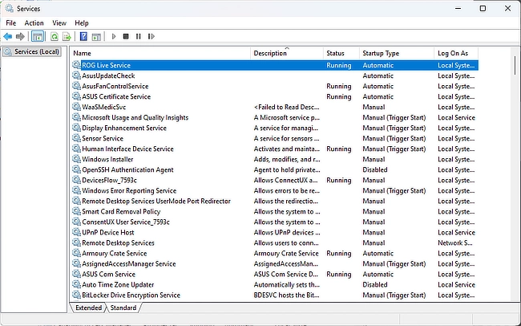This screenshot has height=326, width=521.
Task: Select Display Enhancement Service
Action: 124,128
